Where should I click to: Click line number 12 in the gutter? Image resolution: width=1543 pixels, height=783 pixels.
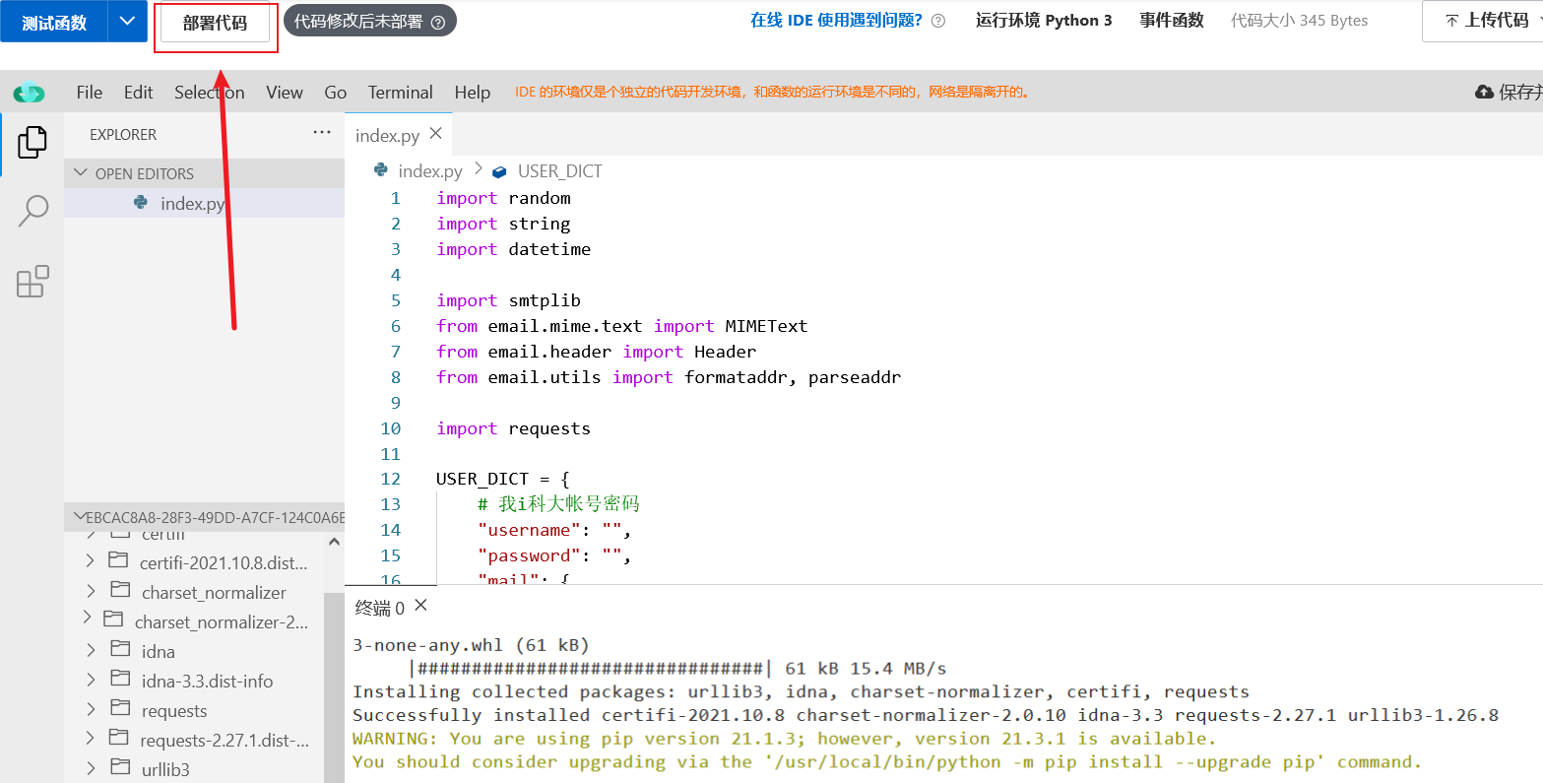point(391,479)
